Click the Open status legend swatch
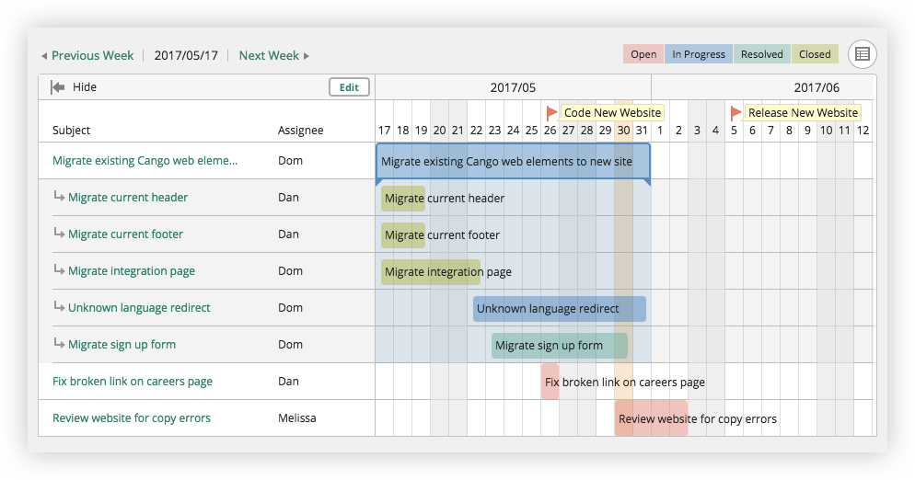Viewport: 915px width, 480px height. (x=643, y=54)
